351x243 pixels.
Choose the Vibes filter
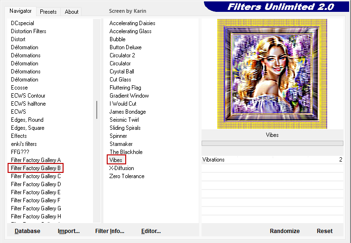[x=116, y=160]
